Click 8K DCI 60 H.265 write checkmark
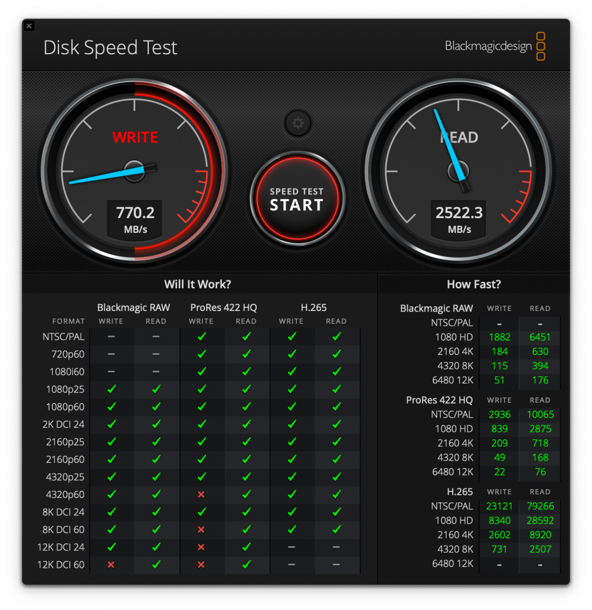Image resolution: width=592 pixels, height=610 pixels. 292,529
